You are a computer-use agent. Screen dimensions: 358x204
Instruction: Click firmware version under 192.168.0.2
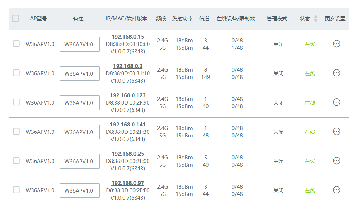coord(127,81)
